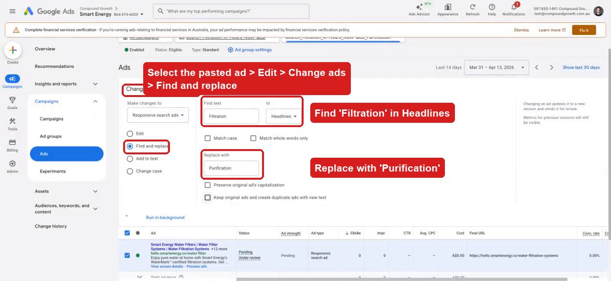The width and height of the screenshot is (611, 281).
Task: Open the Goals trophy icon
Action: 12,100
